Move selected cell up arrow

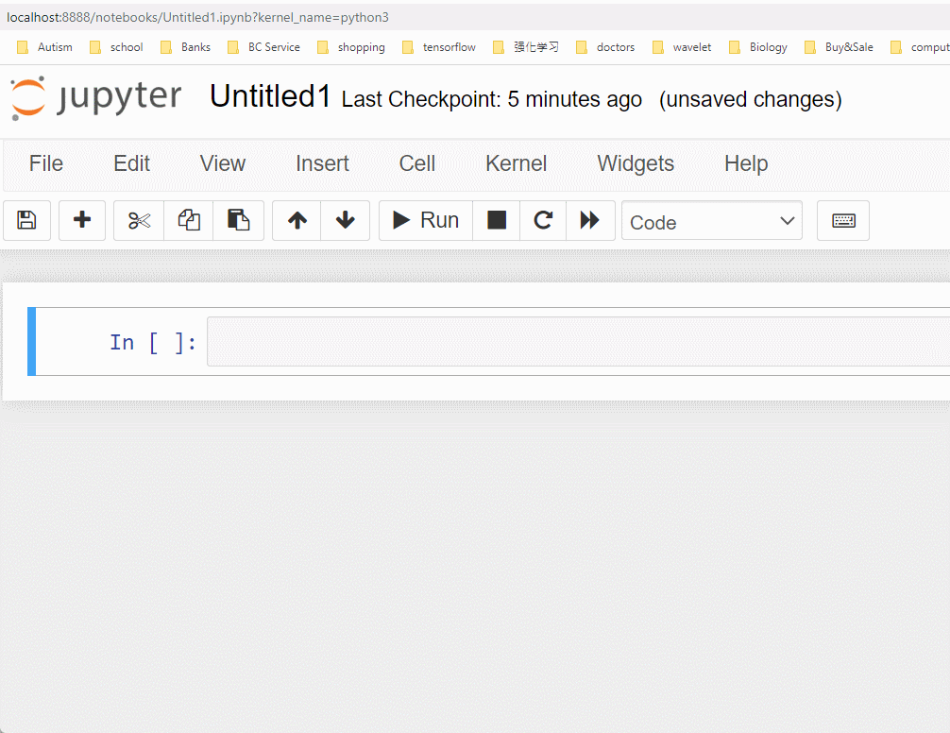pos(297,220)
